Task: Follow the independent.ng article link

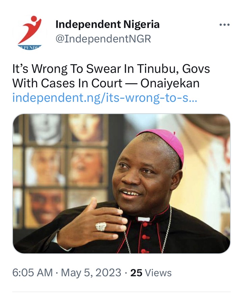Action: pos(105,98)
